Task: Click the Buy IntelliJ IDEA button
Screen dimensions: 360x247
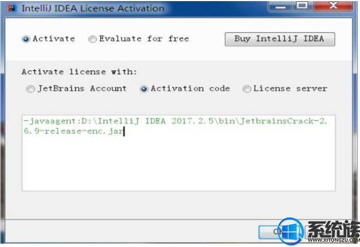Action: pos(280,39)
